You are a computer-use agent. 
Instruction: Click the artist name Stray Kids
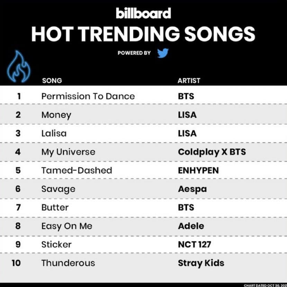(201, 263)
